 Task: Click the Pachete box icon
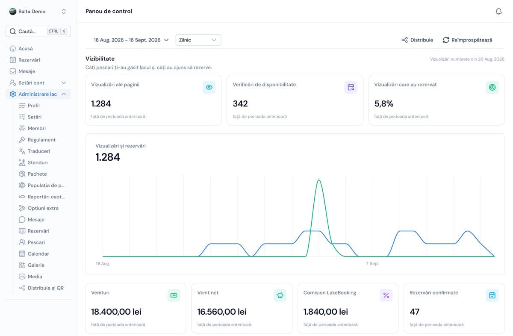tap(22, 174)
